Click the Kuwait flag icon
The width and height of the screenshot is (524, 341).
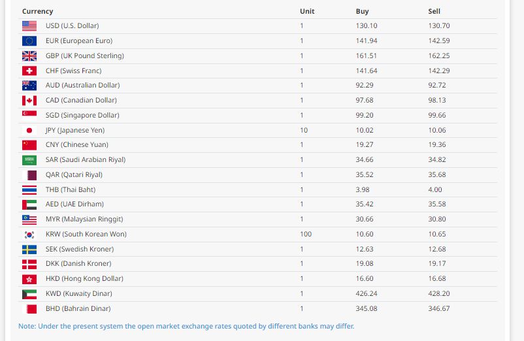(29, 294)
